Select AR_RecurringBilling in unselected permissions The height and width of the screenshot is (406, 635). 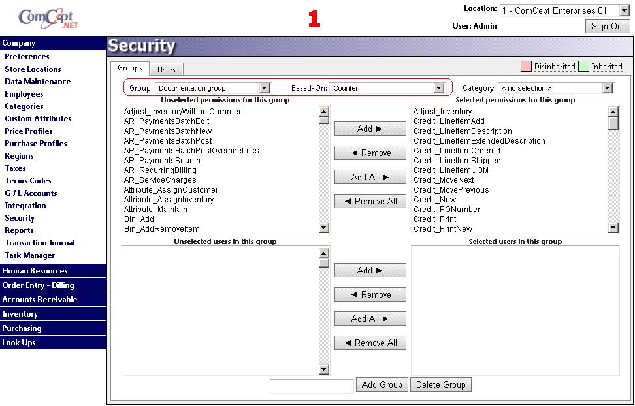[x=160, y=170]
